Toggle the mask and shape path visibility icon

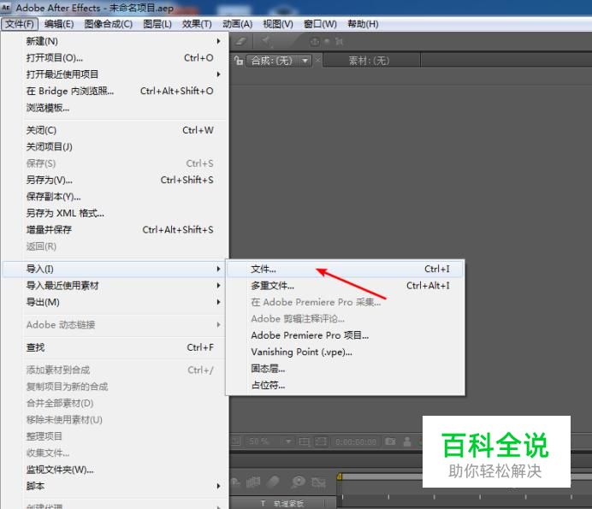pyautogui.click(x=321, y=441)
